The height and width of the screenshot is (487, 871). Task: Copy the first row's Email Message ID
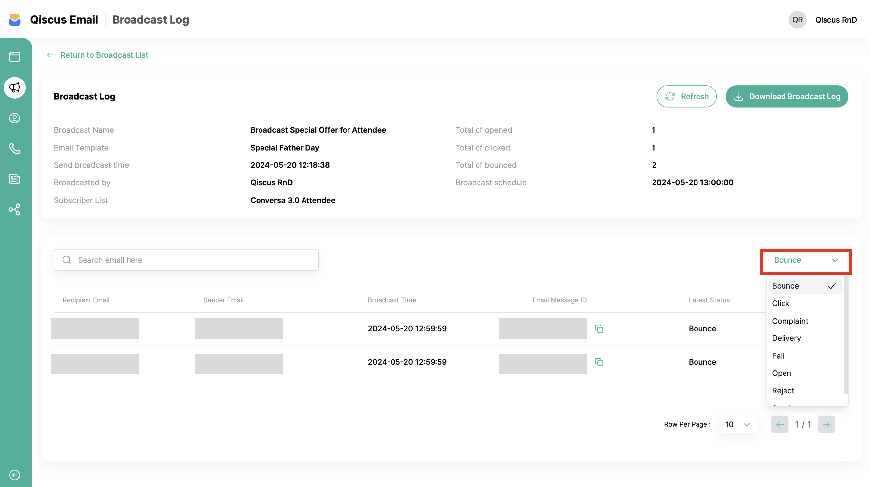point(599,329)
